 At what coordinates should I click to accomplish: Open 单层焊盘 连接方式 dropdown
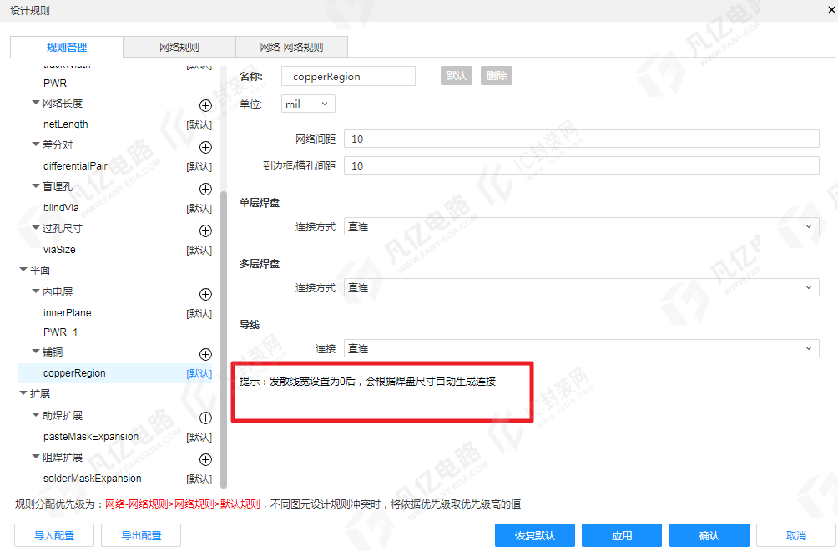[581, 226]
